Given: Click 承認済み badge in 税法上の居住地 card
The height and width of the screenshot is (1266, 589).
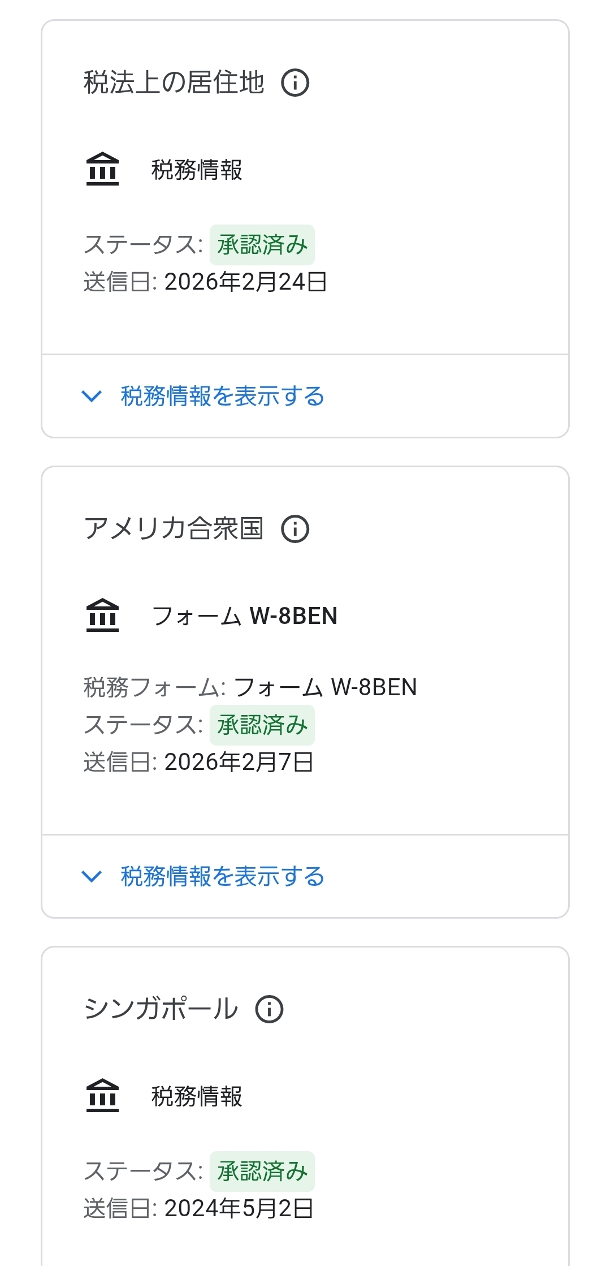Looking at the screenshot, I should [x=262, y=245].
